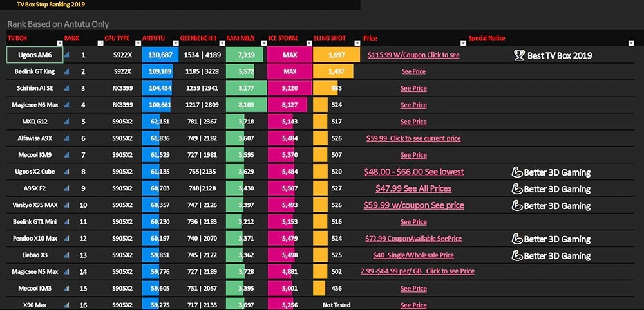Open the RANK column filter dropdown
The height and width of the screenshot is (310, 644).
(x=100, y=43)
